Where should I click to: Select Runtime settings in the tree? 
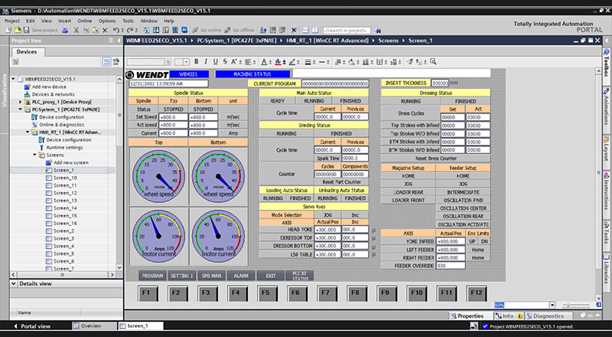[x=64, y=147]
